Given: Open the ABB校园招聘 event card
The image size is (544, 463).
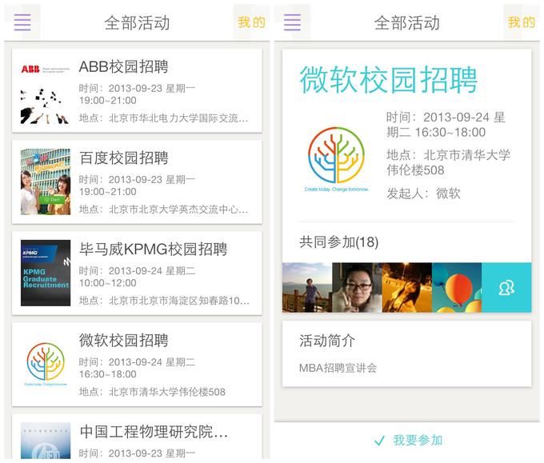Looking at the screenshot, I should tap(137, 90).
